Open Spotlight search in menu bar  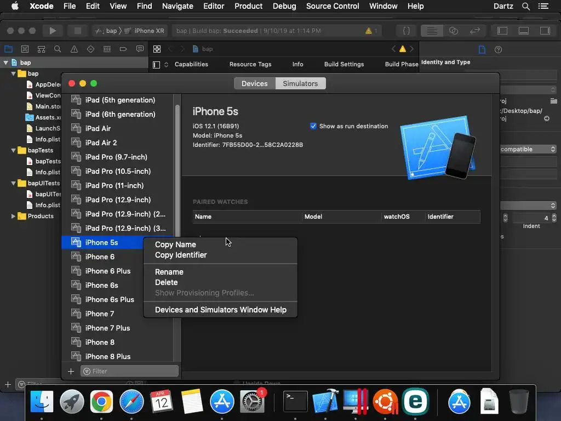[525, 6]
